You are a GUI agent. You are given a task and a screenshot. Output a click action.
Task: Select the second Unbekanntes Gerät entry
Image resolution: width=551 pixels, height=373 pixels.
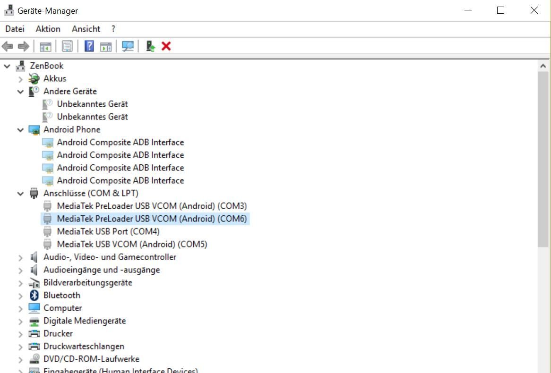click(93, 117)
